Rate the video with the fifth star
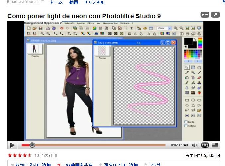Viewport: 225px width, 166px height. (30, 155)
